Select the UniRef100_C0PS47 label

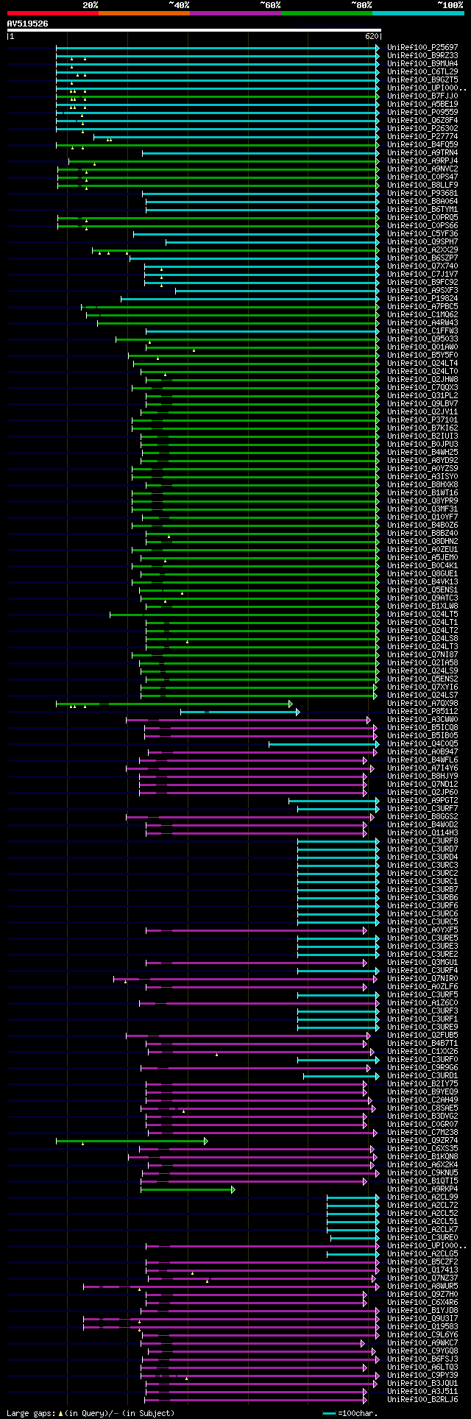[422, 177]
